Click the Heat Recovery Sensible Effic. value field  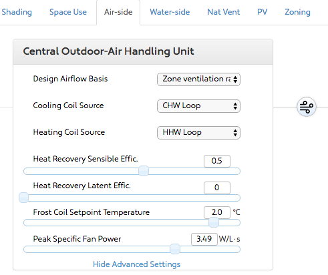tap(217, 161)
